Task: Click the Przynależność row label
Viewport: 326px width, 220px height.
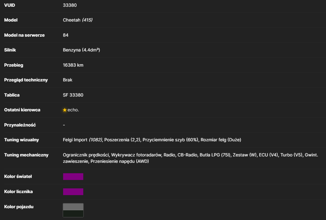Action: (x=20, y=125)
